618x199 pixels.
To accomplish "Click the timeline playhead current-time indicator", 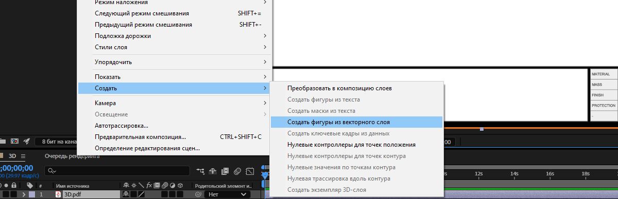I will click(x=265, y=175).
